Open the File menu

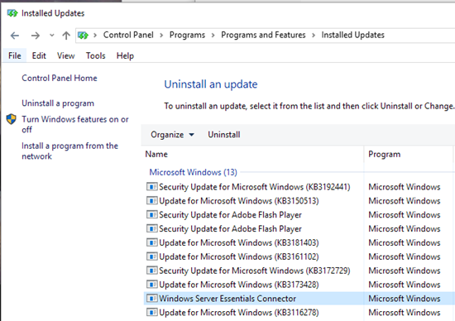15,55
